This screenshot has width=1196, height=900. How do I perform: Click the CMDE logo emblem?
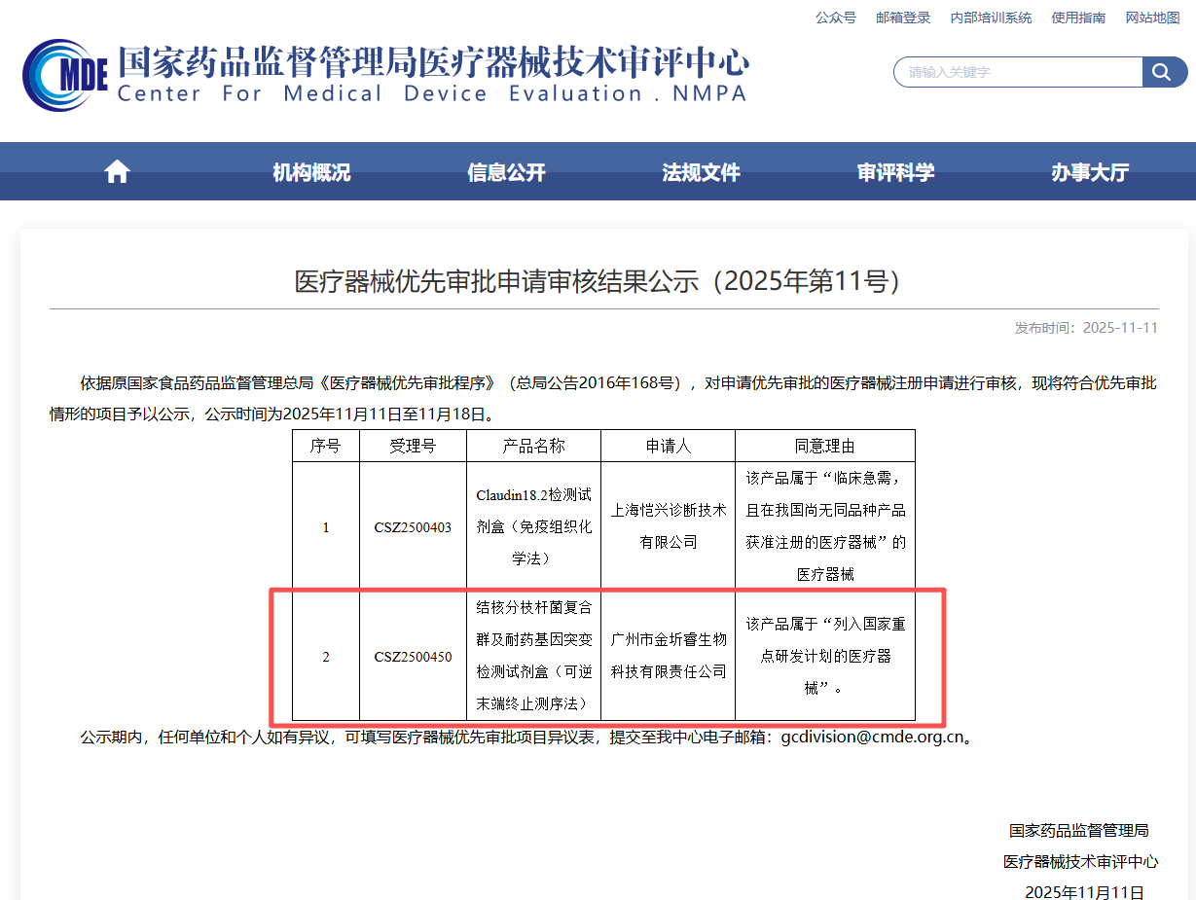click(64, 75)
